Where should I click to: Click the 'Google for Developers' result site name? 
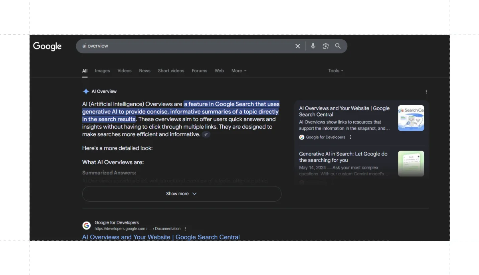[x=117, y=223]
